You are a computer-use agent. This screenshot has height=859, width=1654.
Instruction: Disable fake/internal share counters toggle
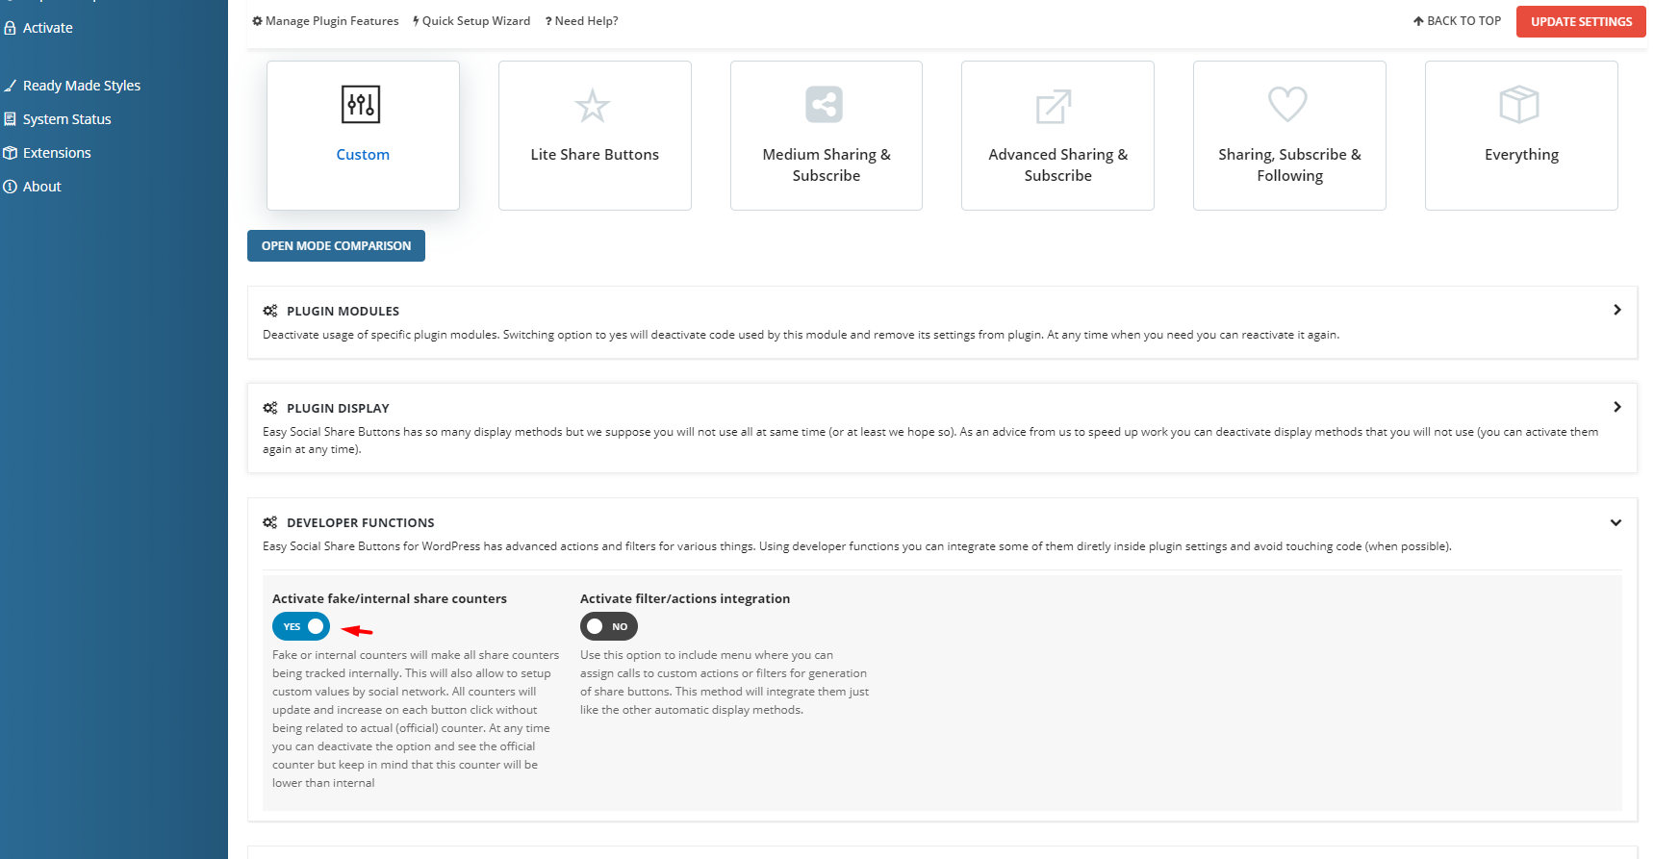point(301,626)
